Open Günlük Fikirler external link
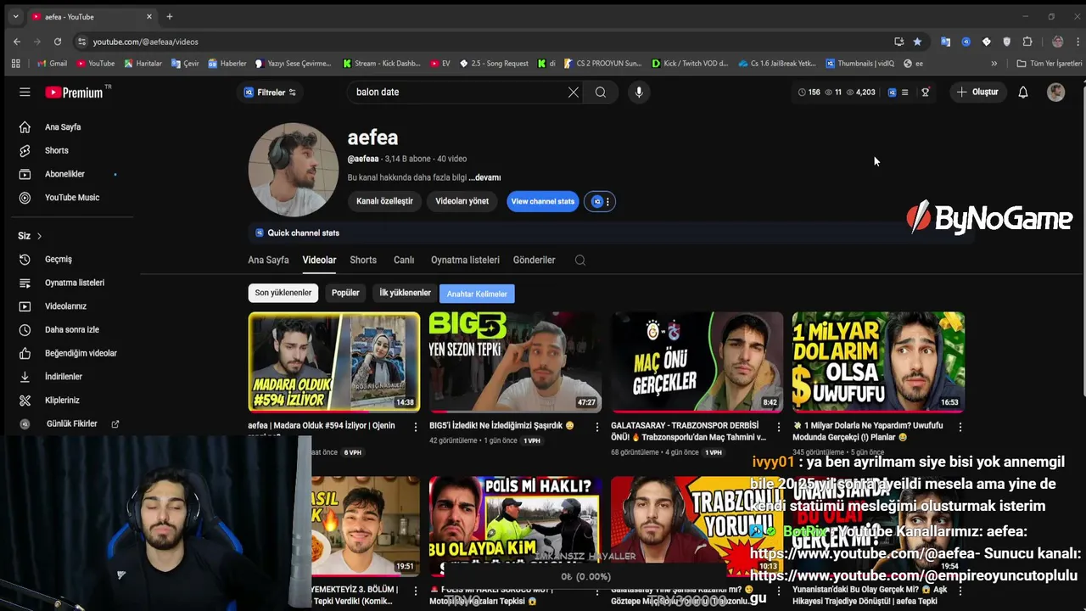 click(71, 423)
